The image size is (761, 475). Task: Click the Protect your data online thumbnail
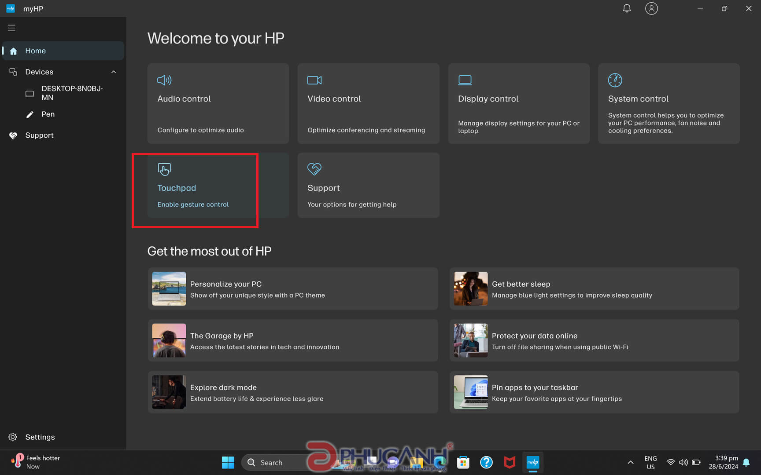coord(471,340)
